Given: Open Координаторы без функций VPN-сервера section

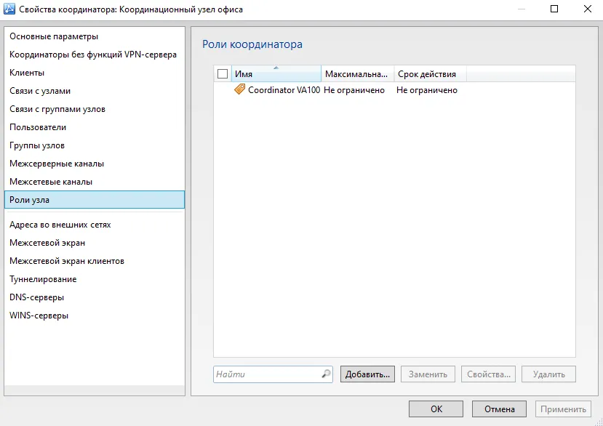Looking at the screenshot, I should tap(95, 55).
